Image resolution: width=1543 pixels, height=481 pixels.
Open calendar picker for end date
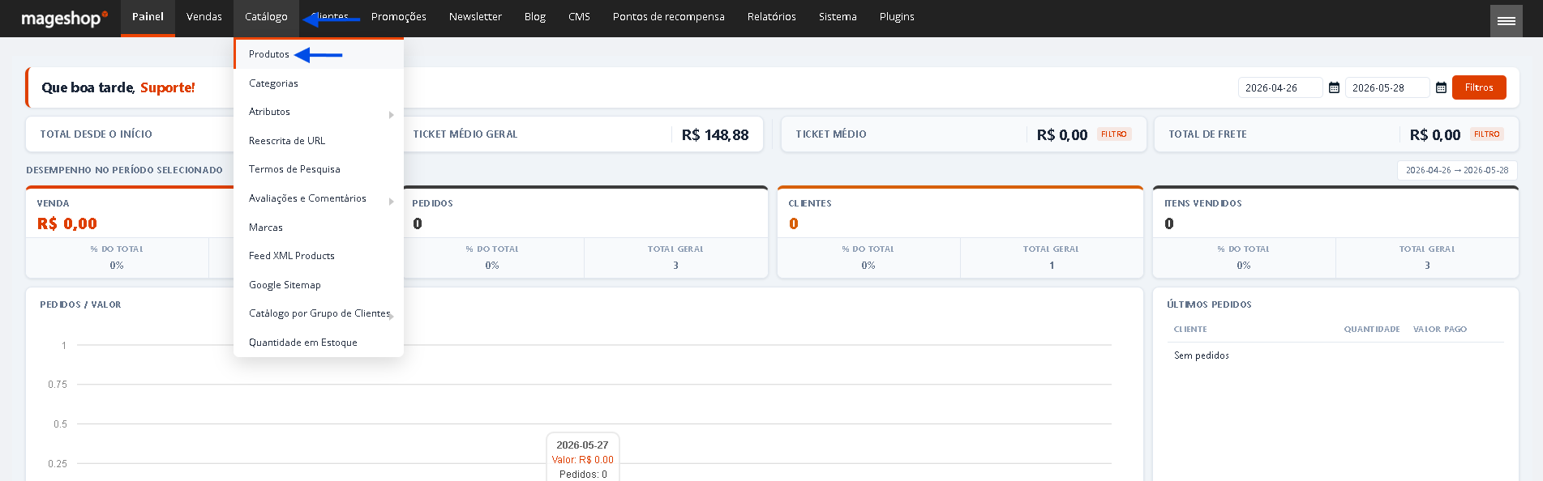click(1441, 87)
